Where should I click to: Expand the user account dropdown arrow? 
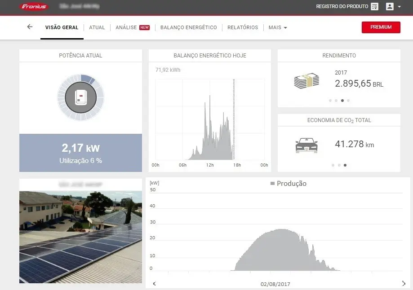[400, 7]
